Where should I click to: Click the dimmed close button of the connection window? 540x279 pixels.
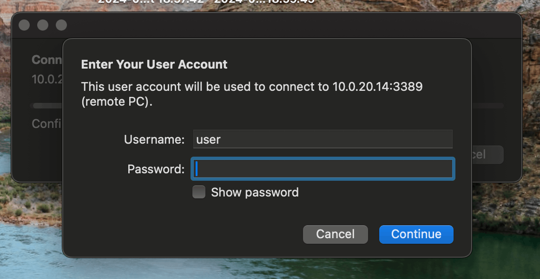pyautogui.click(x=24, y=25)
